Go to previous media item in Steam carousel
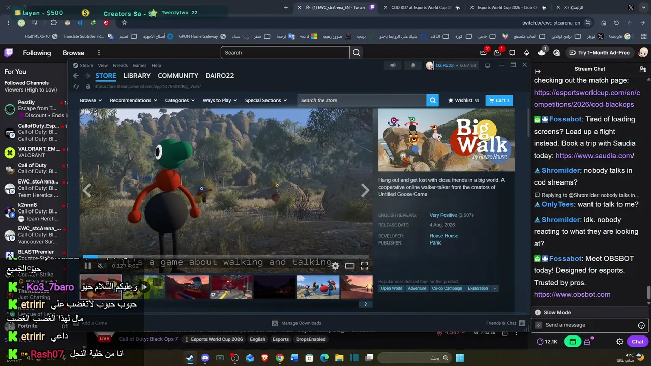Viewport: 651px width, 366px height. click(x=87, y=190)
